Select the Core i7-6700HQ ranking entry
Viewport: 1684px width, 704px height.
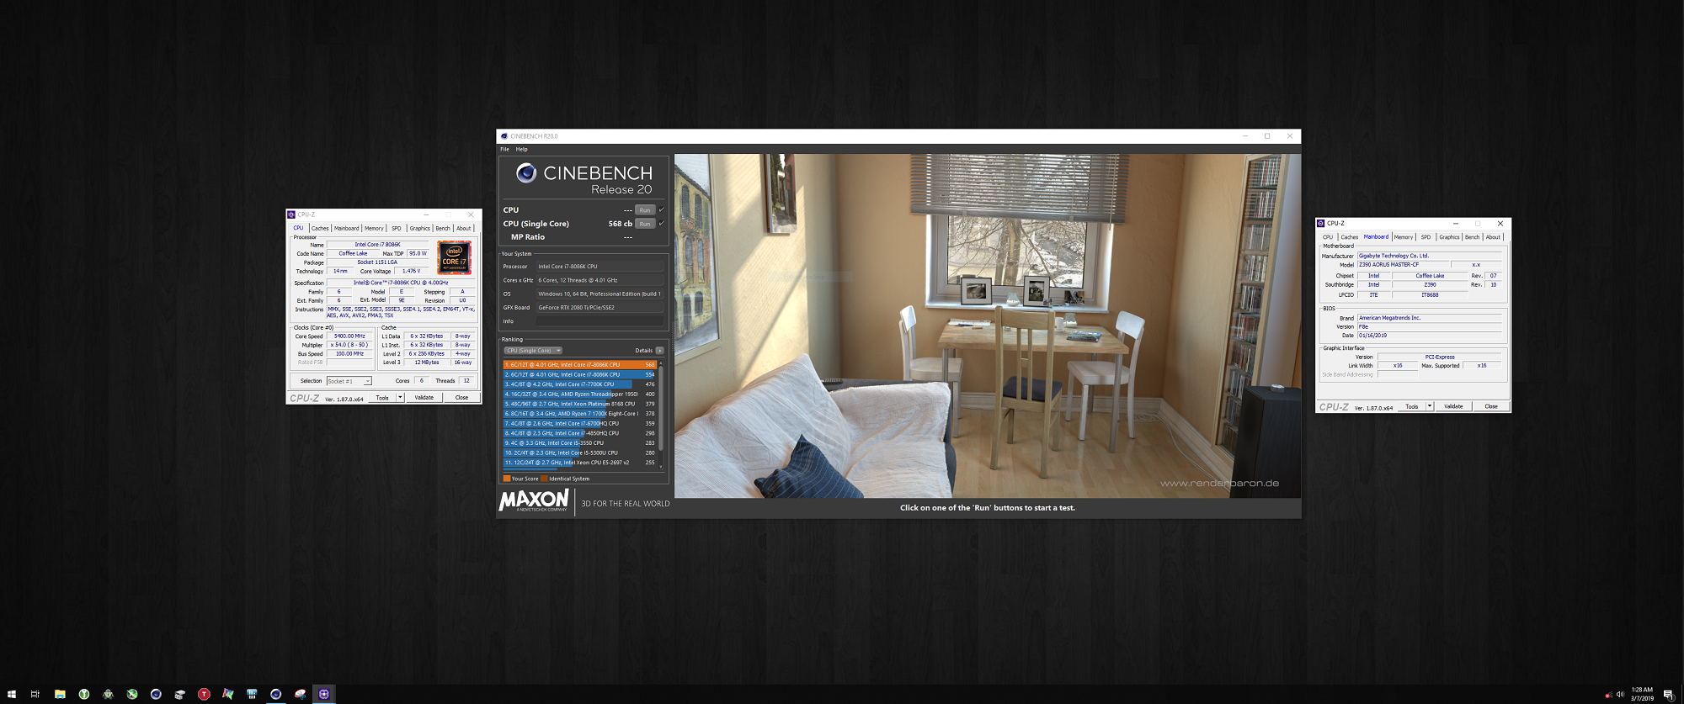click(579, 424)
